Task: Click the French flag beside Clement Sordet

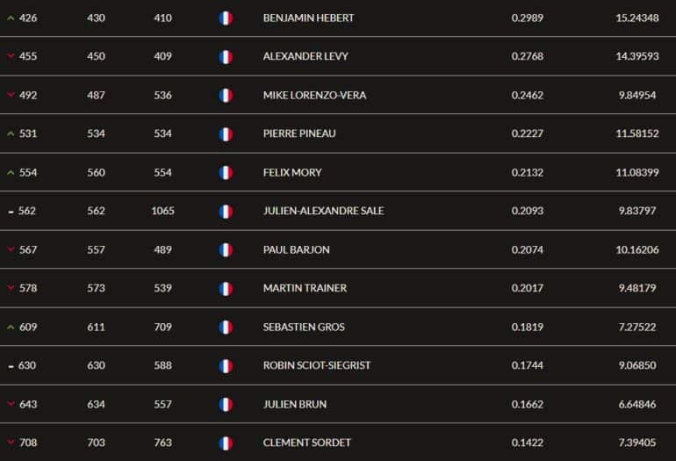Action: click(226, 443)
